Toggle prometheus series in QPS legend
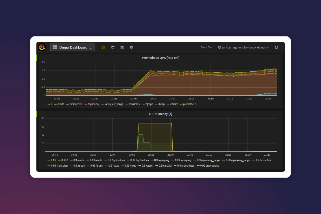The height and width of the screenshot is (214, 321). click(x=188, y=104)
